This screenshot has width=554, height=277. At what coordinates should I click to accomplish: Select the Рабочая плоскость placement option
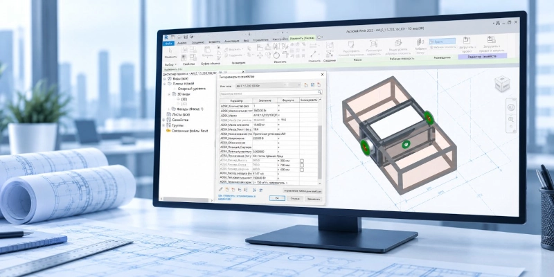click(x=443, y=47)
